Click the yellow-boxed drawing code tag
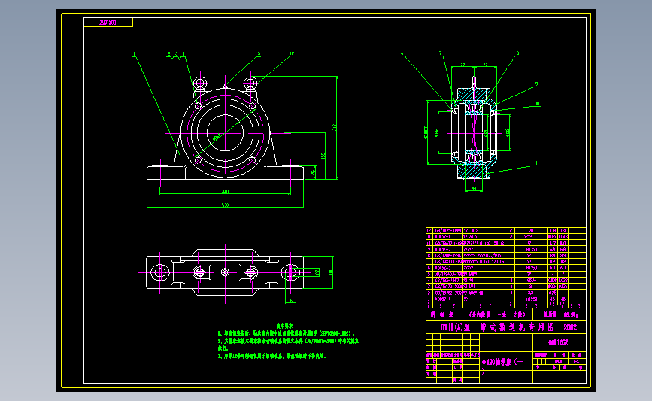The image size is (652, 401). [x=108, y=23]
